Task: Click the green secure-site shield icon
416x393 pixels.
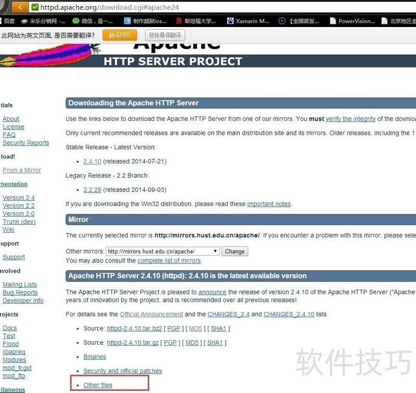Action: click(x=35, y=7)
